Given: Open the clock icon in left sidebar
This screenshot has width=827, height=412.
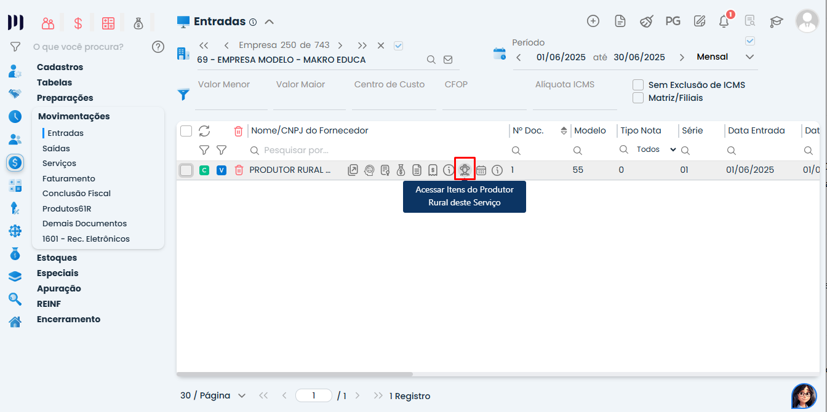Looking at the screenshot, I should [15, 116].
